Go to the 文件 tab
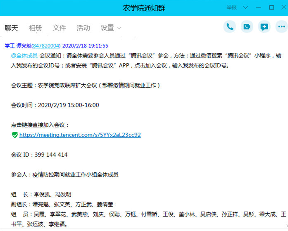This screenshot has width=288, height=231. click(x=59, y=28)
